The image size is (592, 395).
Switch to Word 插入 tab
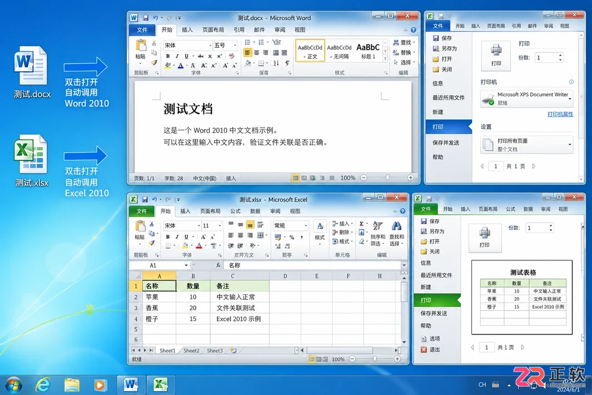point(187,30)
